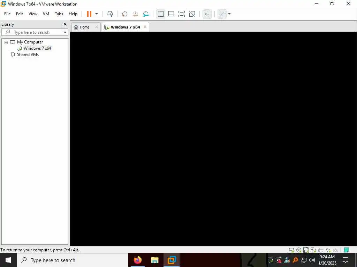Click the orange magnifier tray icon
The width and height of the screenshot is (357, 267).
(295, 260)
